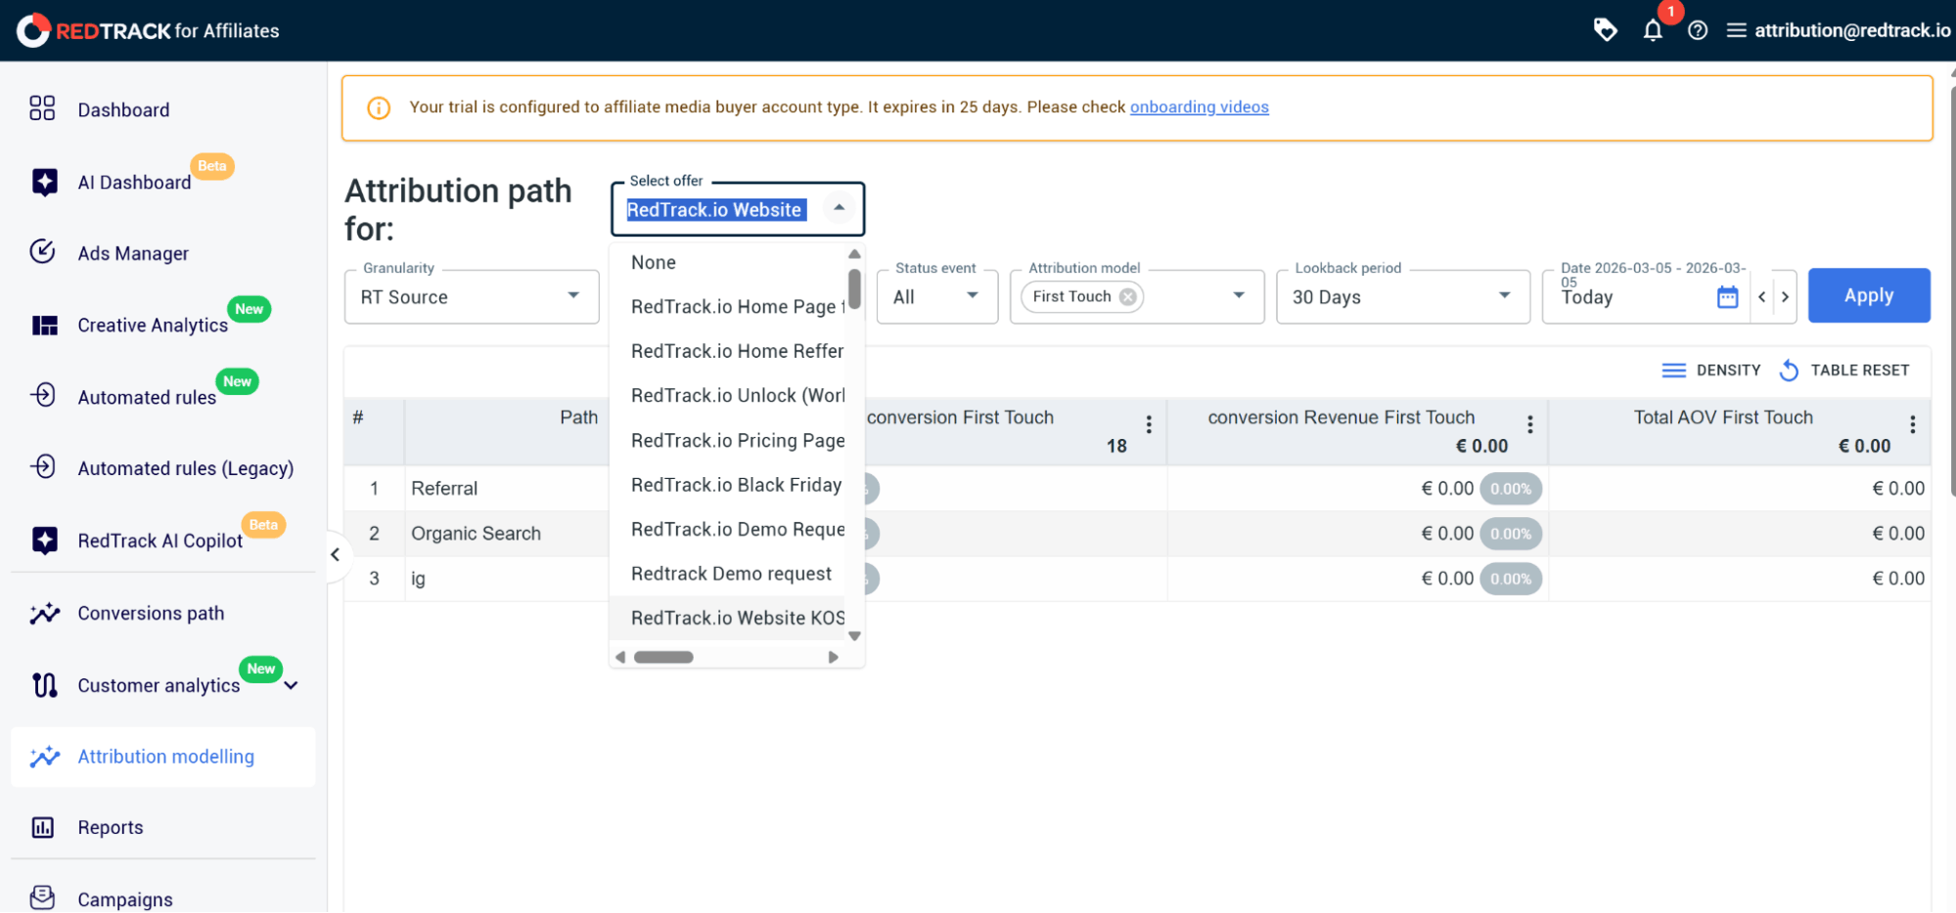1956x913 pixels.
Task: Collapse the Select offer dropdown
Action: pos(839,207)
